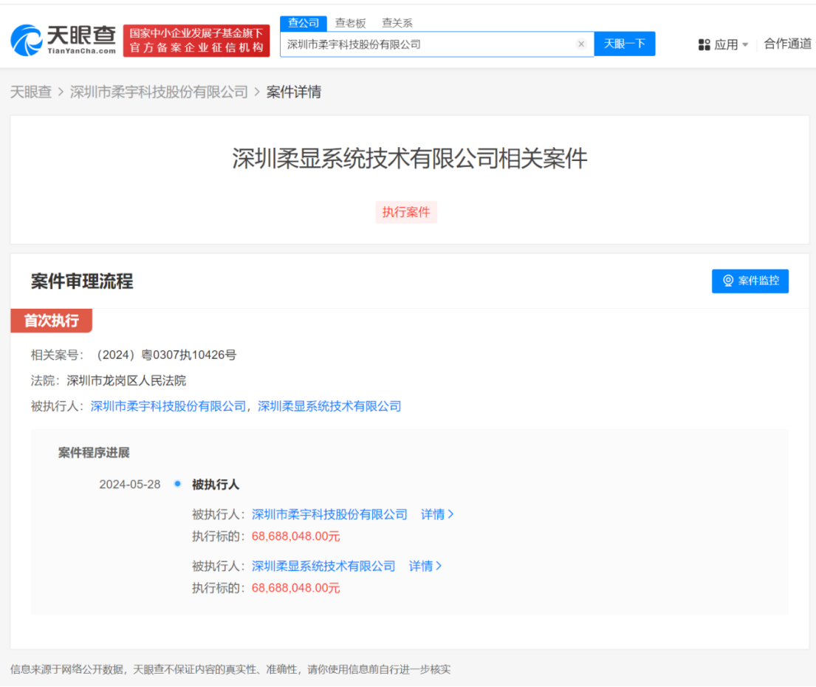Click the red 国家中小企业发展子基金 badge
The height and width of the screenshot is (687, 816).
coord(196,39)
